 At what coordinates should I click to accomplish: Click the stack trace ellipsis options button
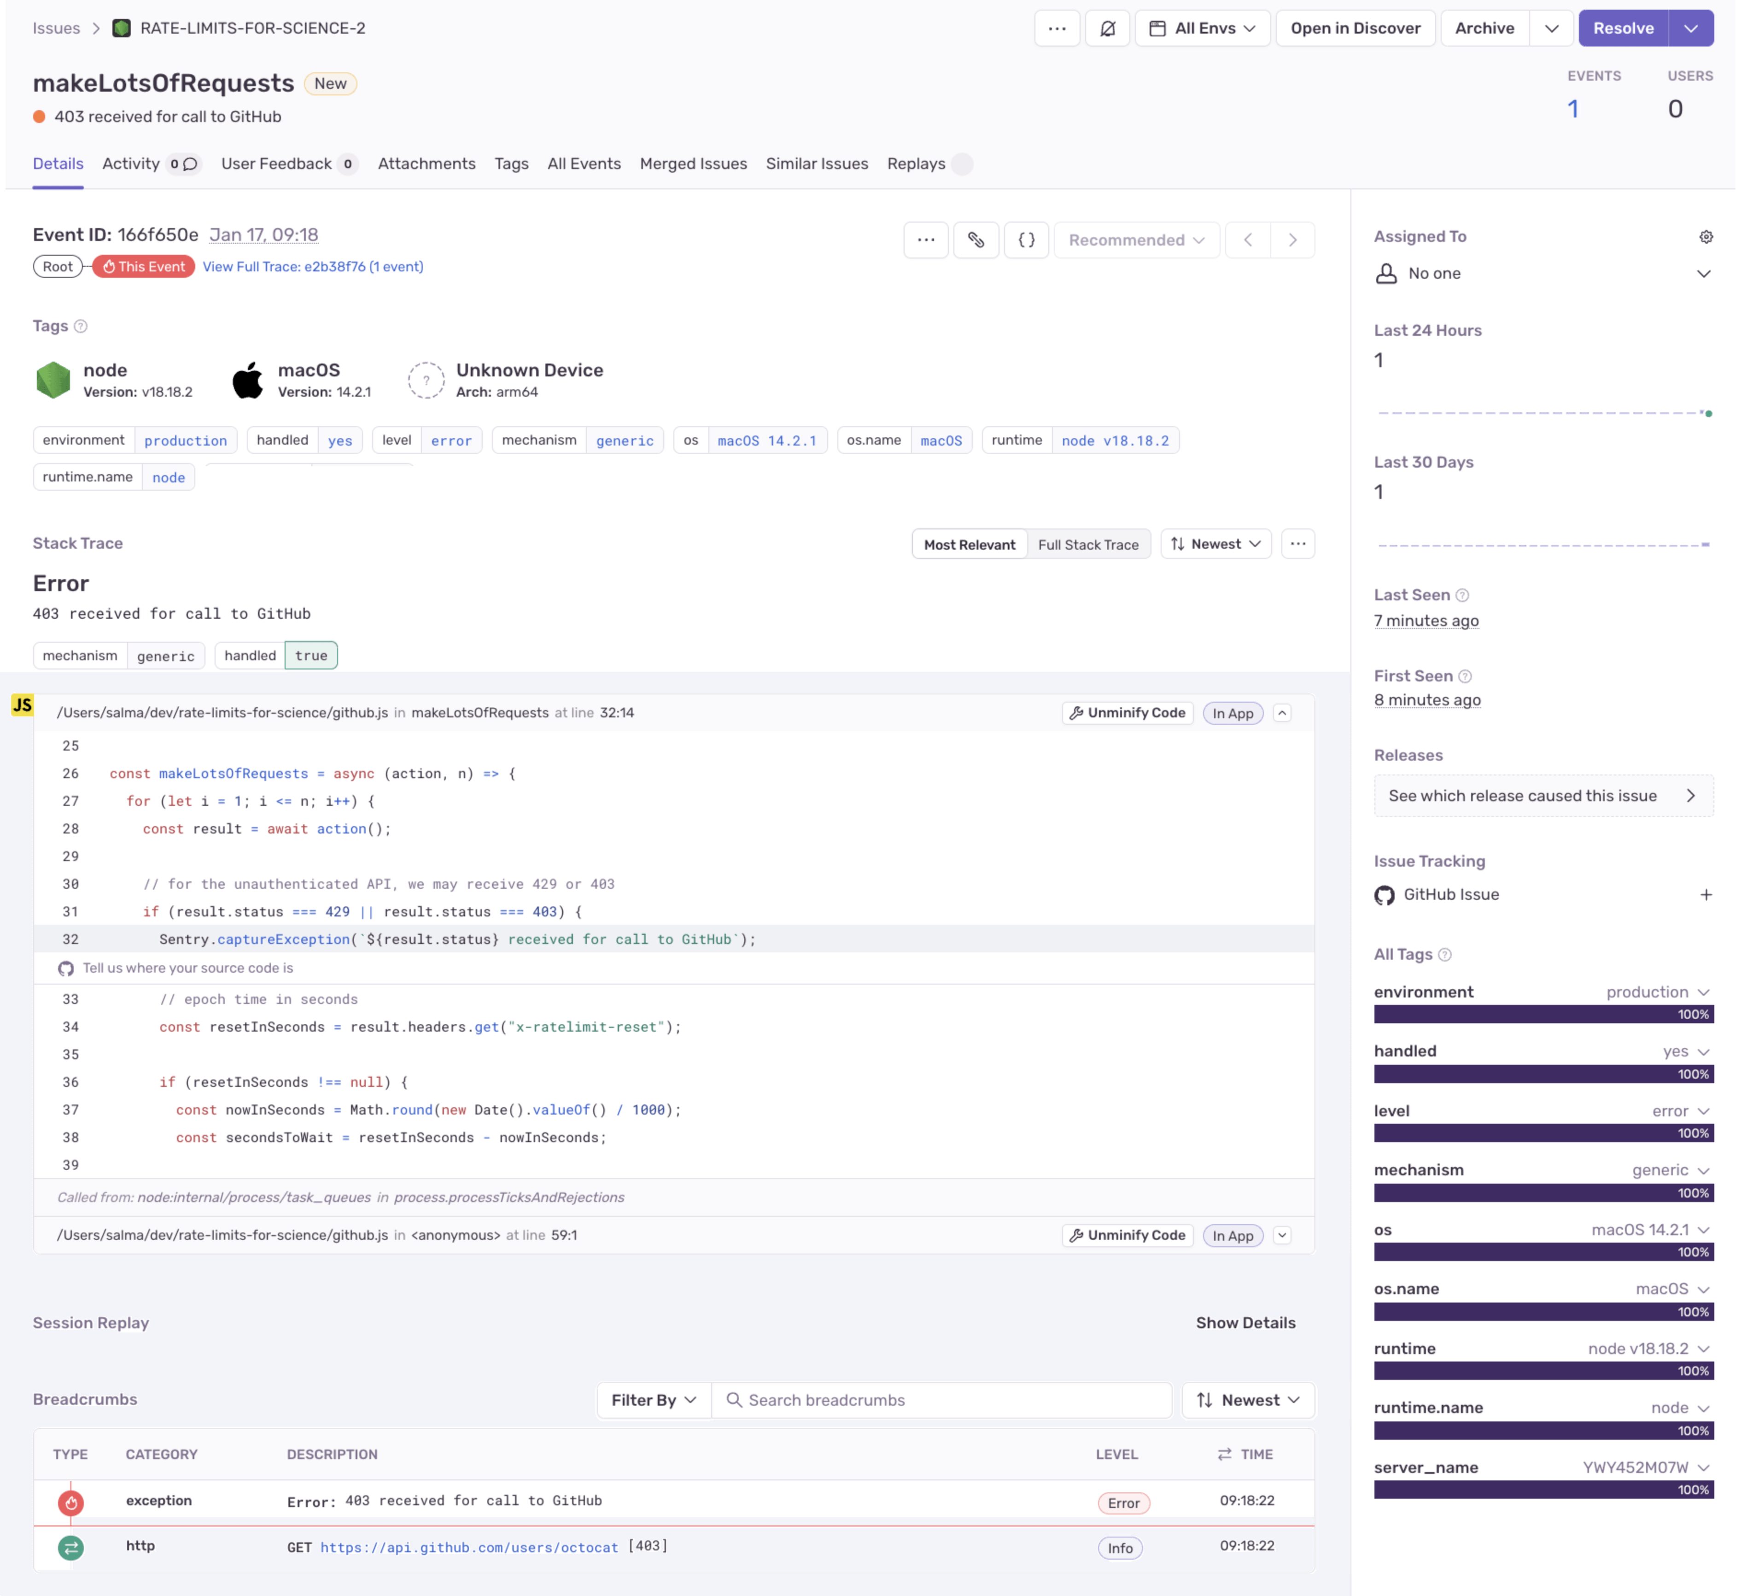pyautogui.click(x=1298, y=545)
